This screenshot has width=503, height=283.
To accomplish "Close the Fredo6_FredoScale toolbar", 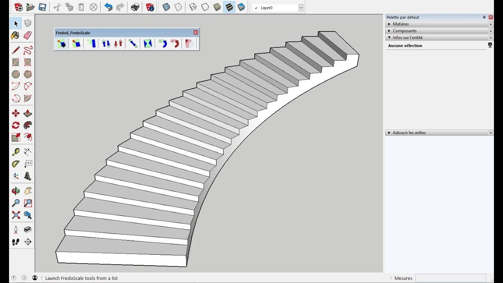I will [196, 33].
